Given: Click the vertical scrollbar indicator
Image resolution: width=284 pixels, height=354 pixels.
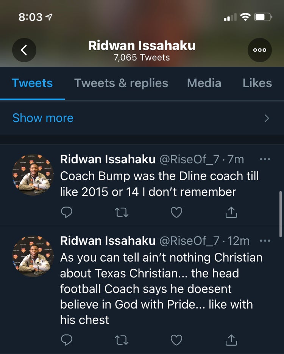Looking at the screenshot, I should (x=281, y=214).
